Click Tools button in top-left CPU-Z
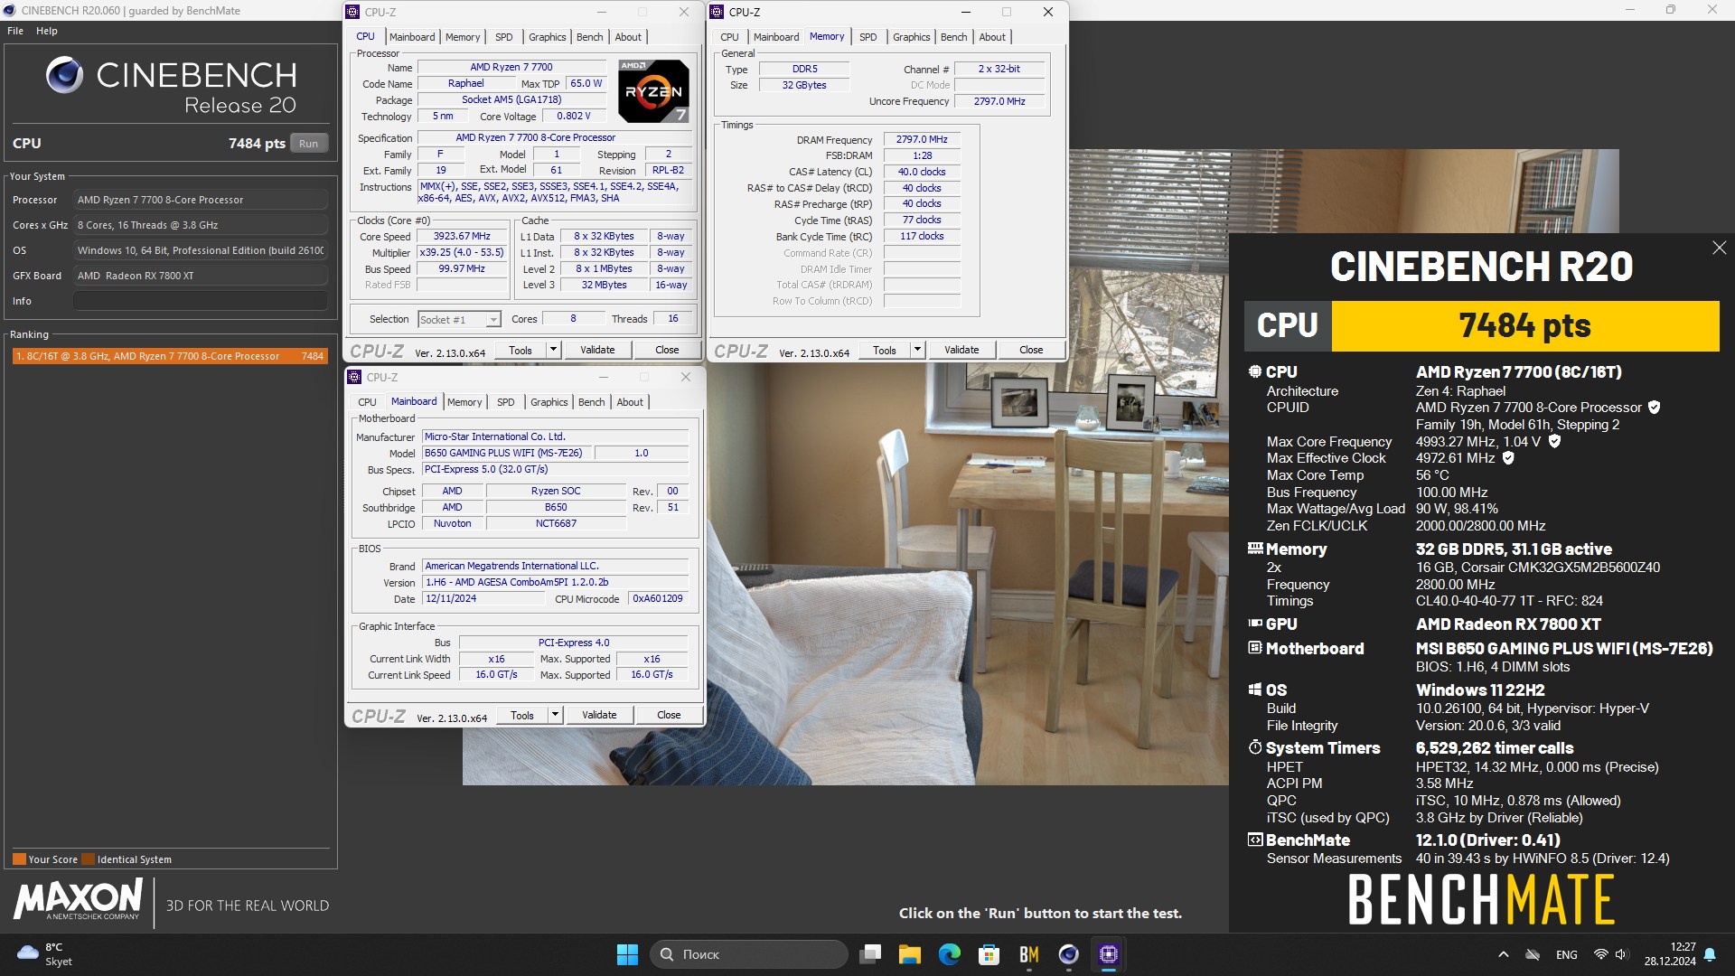 (x=520, y=350)
